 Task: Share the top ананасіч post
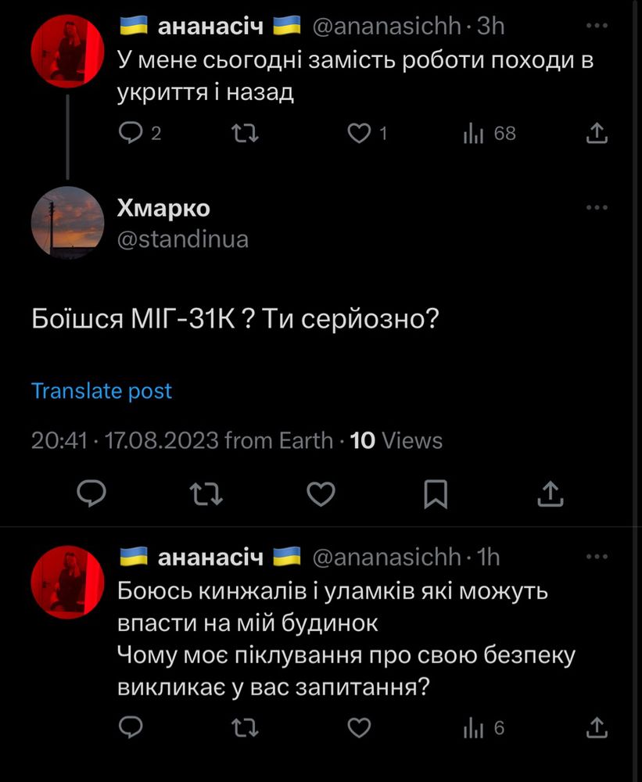click(x=597, y=133)
